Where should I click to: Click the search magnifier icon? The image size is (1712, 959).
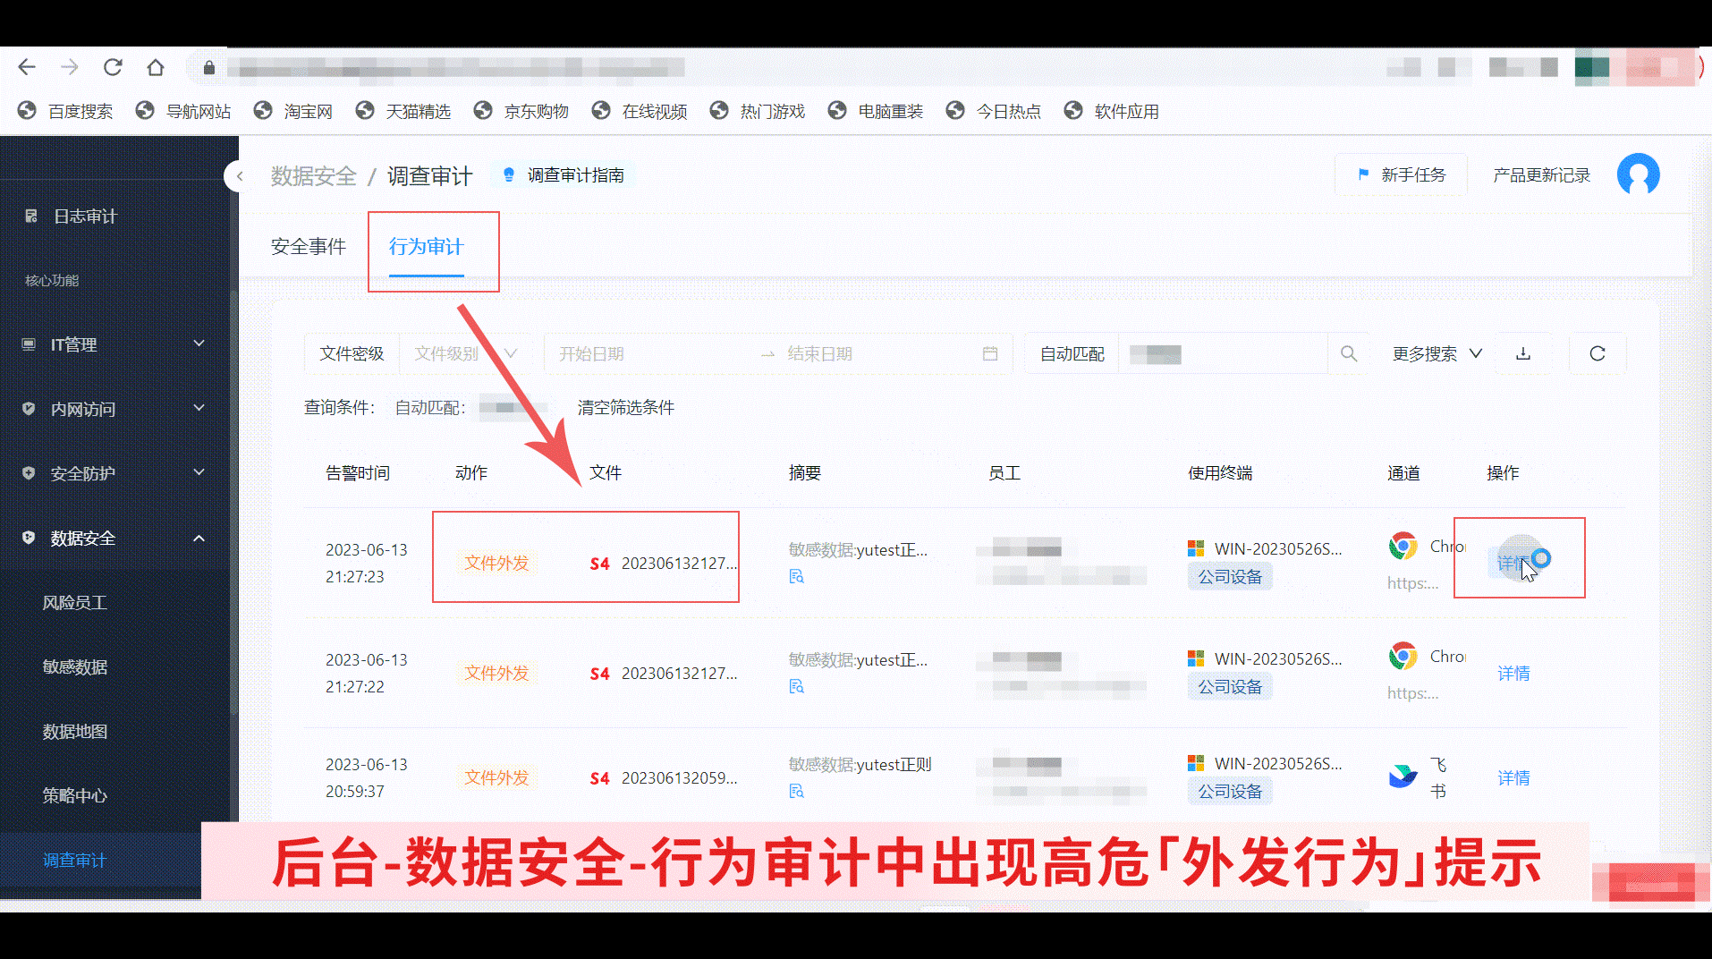click(1349, 353)
